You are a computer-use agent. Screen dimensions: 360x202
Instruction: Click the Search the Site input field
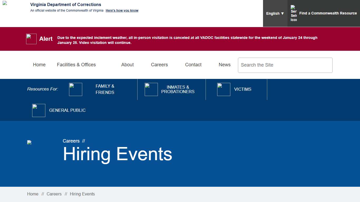click(x=285, y=65)
